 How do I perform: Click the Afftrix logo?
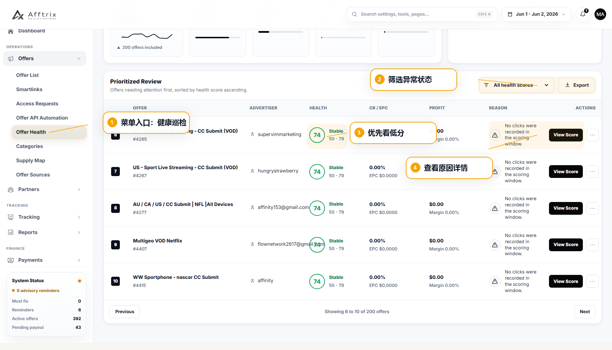tap(34, 15)
